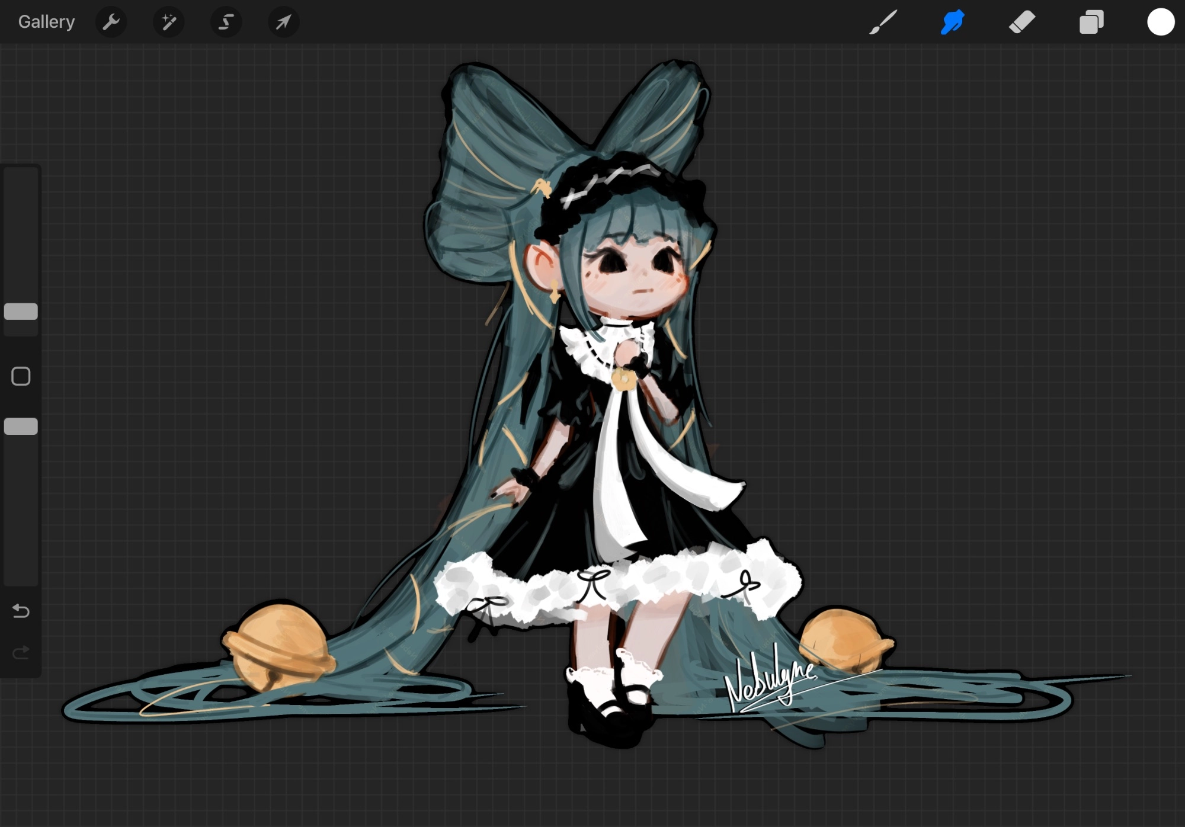Click the brush opacity slider handle
Viewport: 1185px width, 827px height.
[21, 426]
